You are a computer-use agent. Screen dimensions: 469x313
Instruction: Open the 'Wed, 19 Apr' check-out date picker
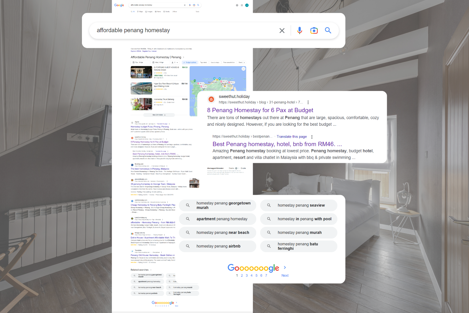pos(160,62)
